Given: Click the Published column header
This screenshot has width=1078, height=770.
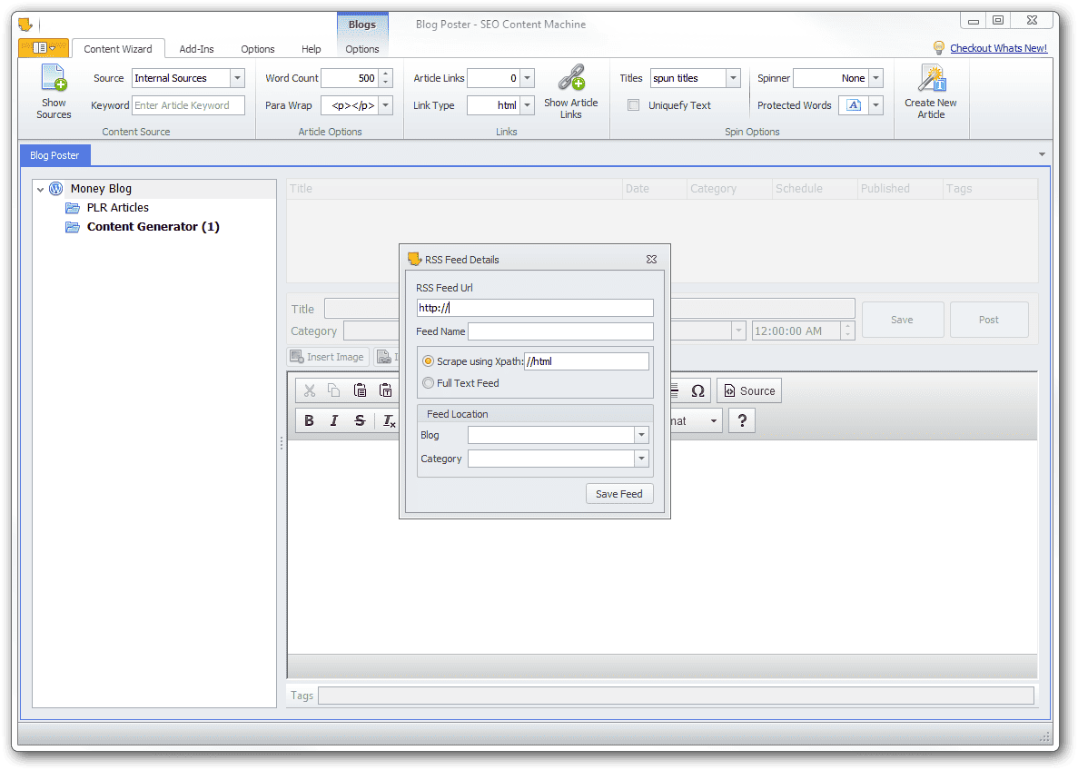Looking at the screenshot, I should click(x=900, y=188).
